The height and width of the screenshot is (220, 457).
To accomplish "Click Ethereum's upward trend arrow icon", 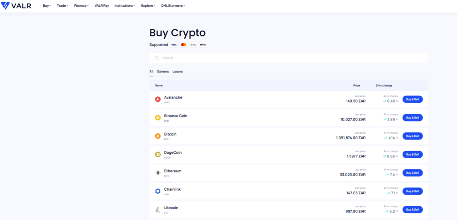I will [x=387, y=175].
